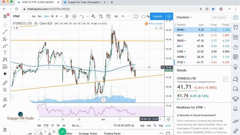This screenshot has height=135, width=240.
Task: Select the SPWR row in the watchlist
Action: (202, 30)
